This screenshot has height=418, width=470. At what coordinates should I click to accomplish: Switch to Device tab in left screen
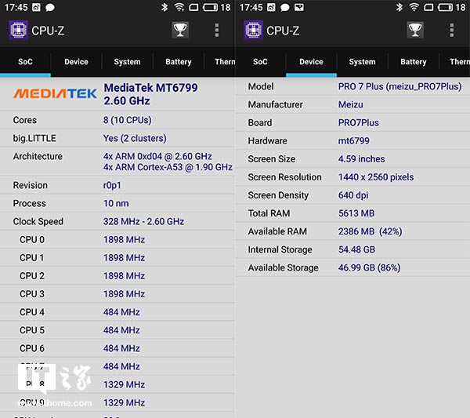point(76,62)
